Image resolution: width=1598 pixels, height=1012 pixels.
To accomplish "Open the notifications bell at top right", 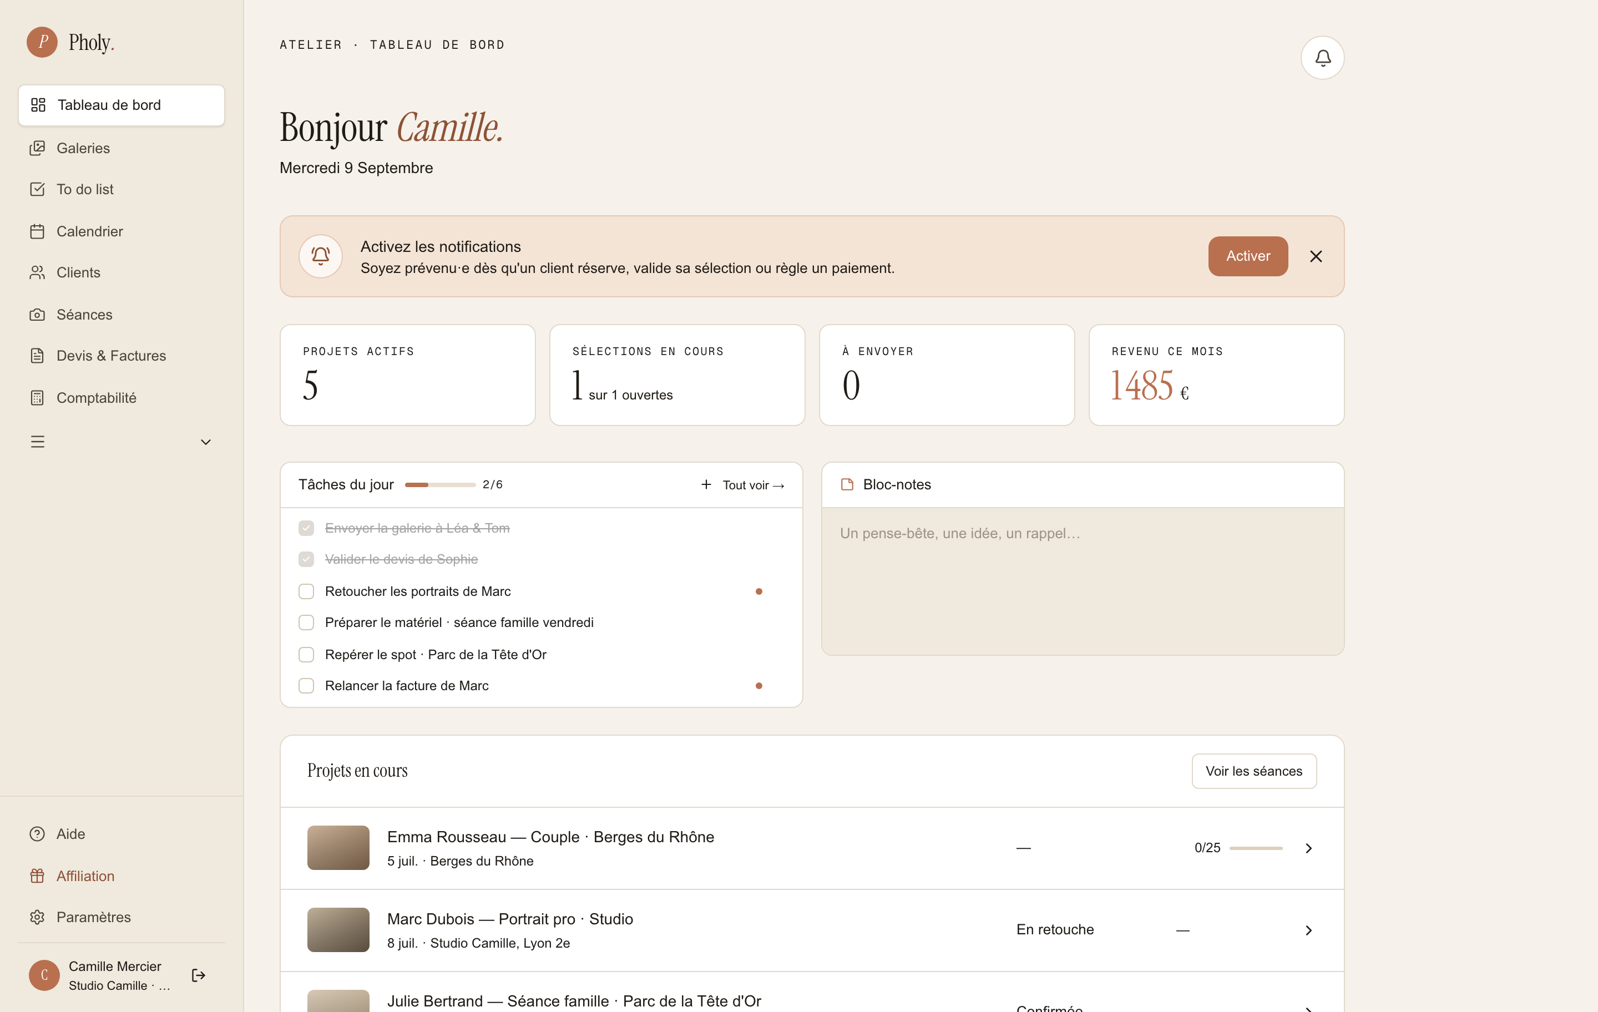I will pos(1322,58).
